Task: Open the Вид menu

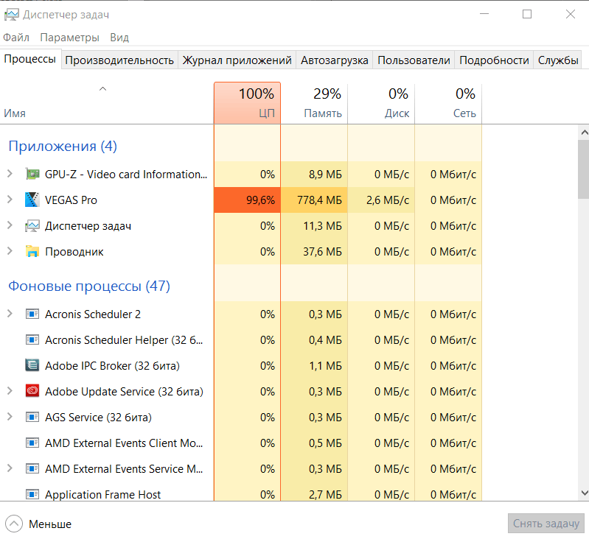Action: coord(119,38)
